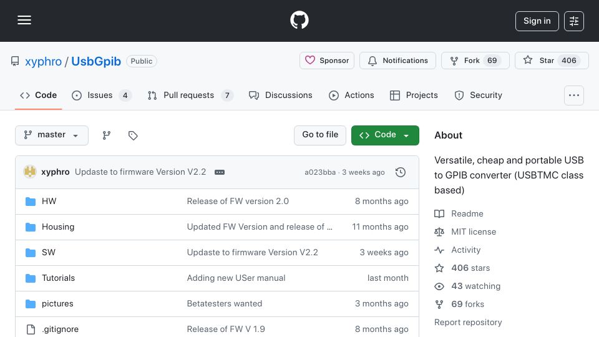Open the UsbGpib repository link

[x=96, y=61]
